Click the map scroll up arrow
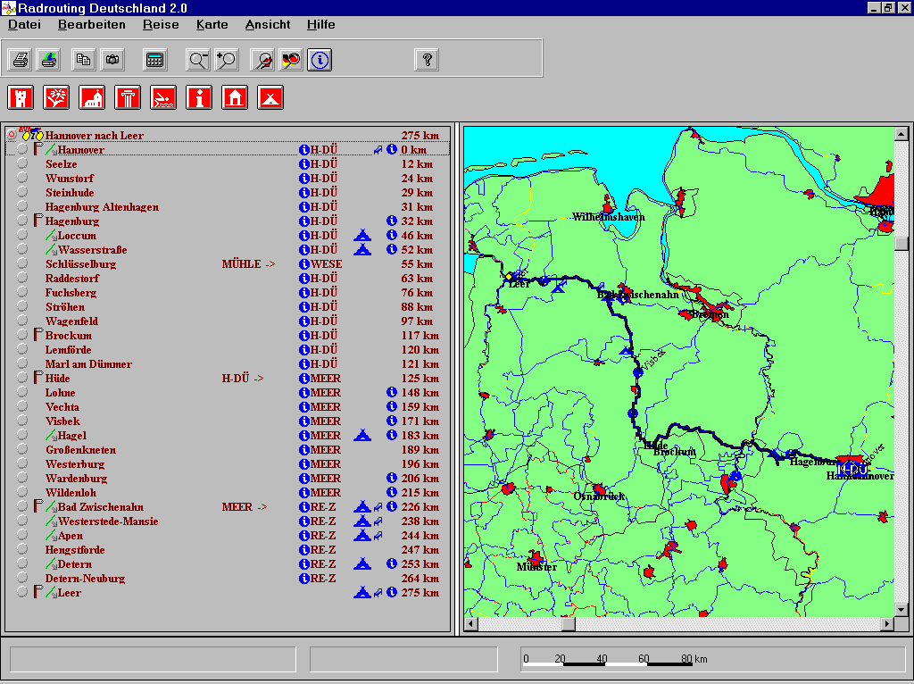Viewport: 914px width, 684px height. 902,134
